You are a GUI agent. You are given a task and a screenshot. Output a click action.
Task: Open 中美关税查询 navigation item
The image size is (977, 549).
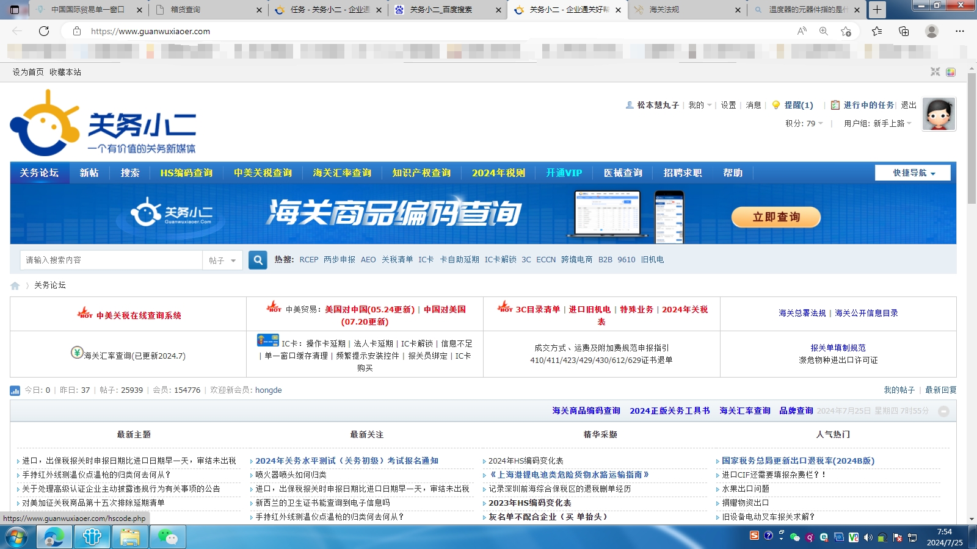point(263,173)
